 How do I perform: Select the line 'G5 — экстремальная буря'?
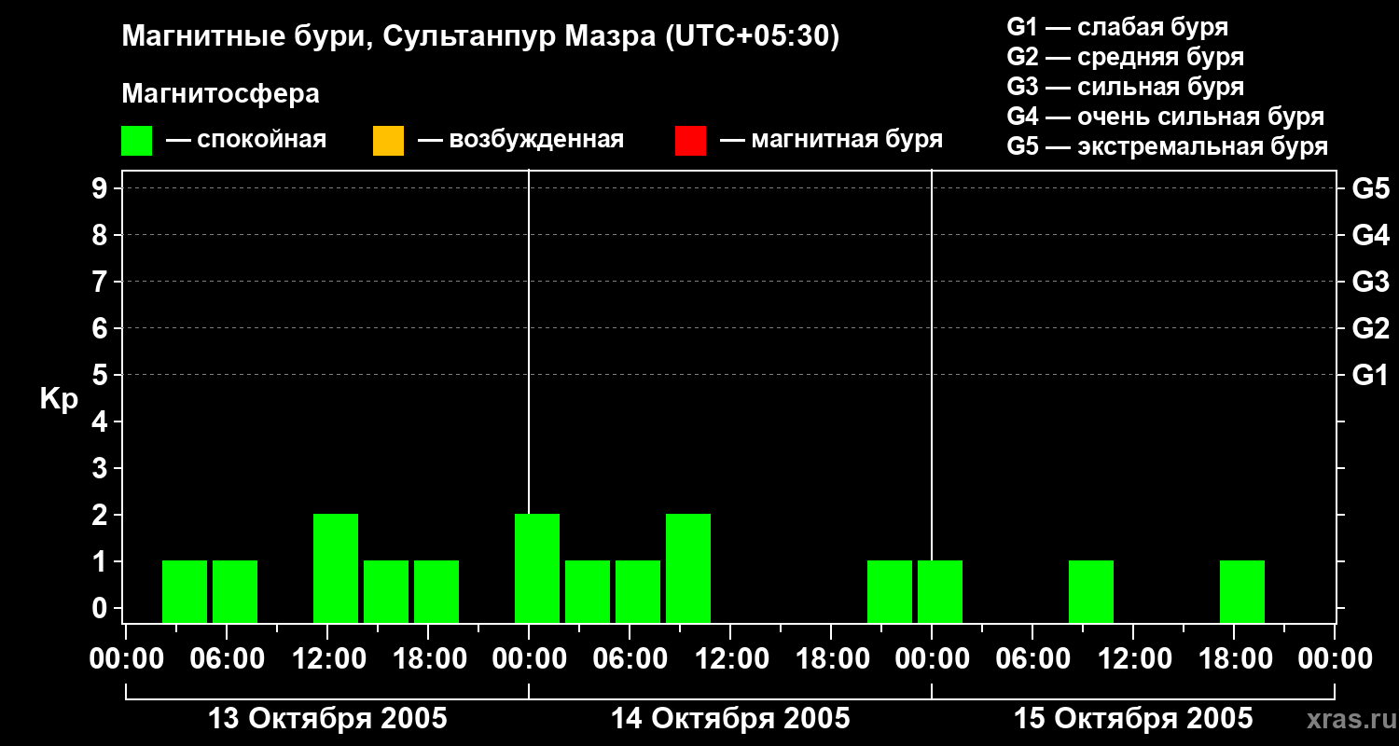pos(1168,146)
